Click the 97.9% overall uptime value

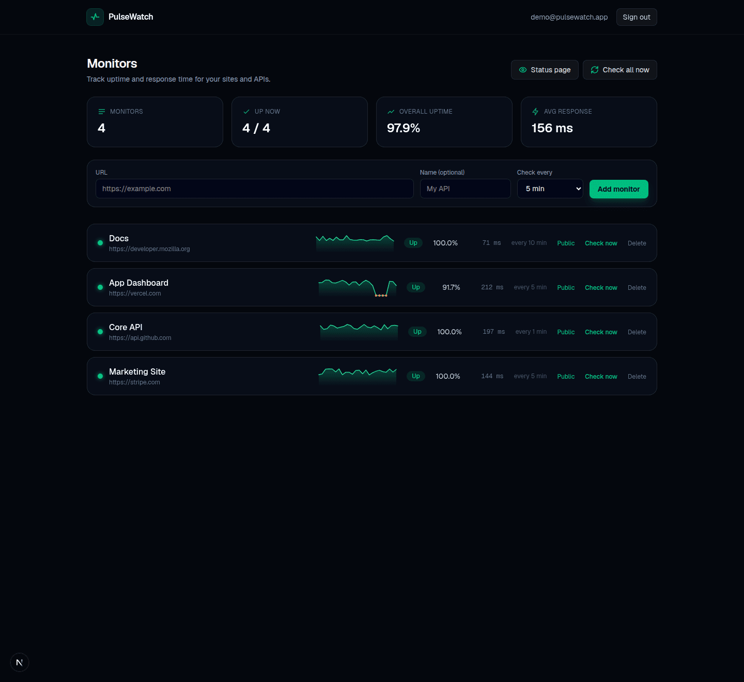[404, 128]
